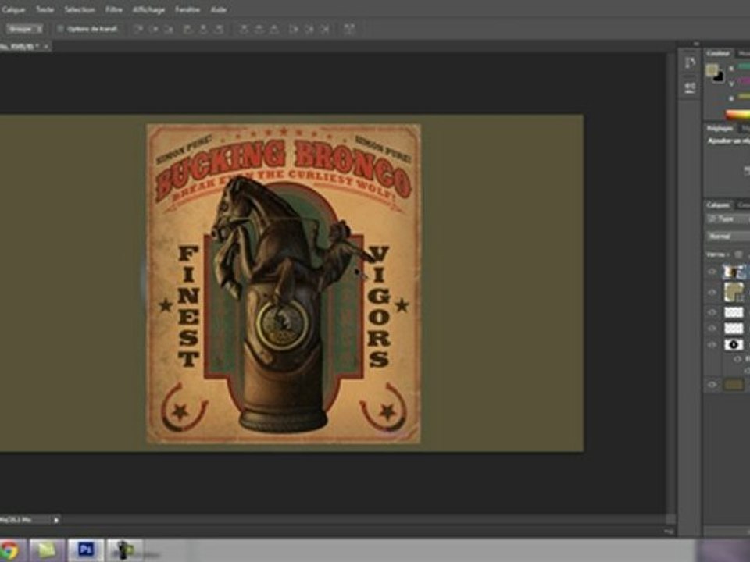Click the last icon in the options bar
This screenshot has height=562, width=750.
tap(349, 29)
